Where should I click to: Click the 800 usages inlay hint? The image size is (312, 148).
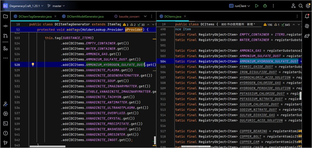233,24
